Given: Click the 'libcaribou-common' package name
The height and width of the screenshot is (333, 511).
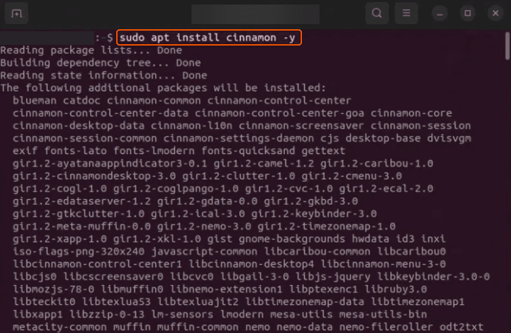Looking at the screenshot, I should pyautogui.click(x=317, y=251).
